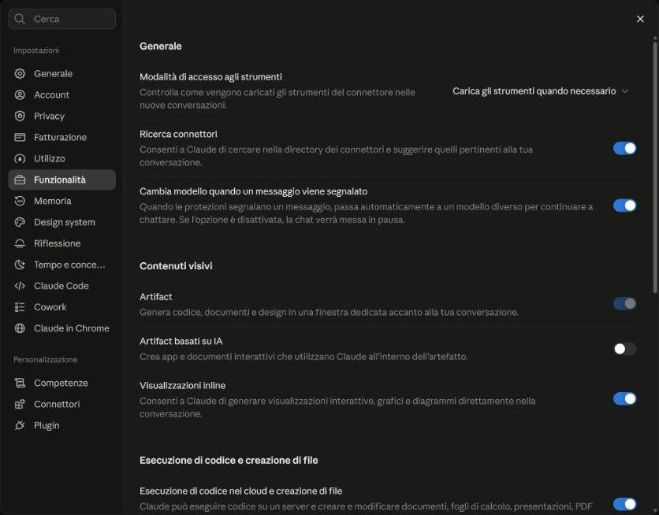Select Fatturazione in the sidebar
This screenshot has width=659, height=515.
click(61, 137)
